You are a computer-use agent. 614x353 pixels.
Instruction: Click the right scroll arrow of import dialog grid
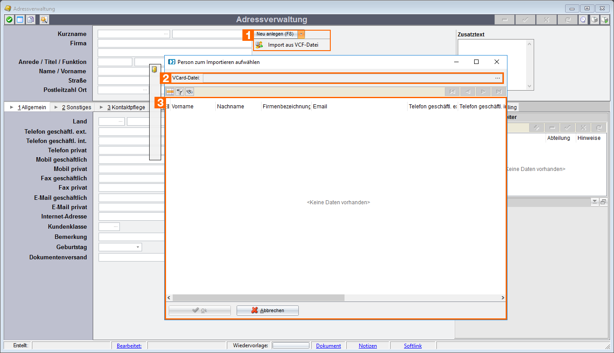coord(503,298)
